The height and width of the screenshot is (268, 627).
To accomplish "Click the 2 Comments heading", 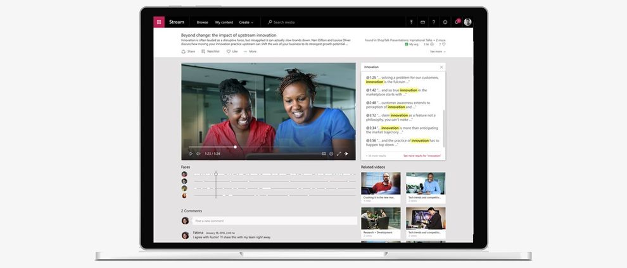I will pyautogui.click(x=191, y=211).
